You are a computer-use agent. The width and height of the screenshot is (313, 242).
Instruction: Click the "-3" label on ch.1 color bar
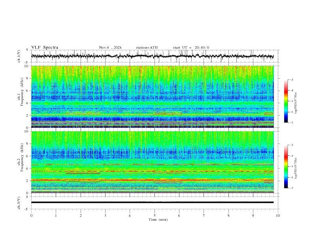coord(292,79)
